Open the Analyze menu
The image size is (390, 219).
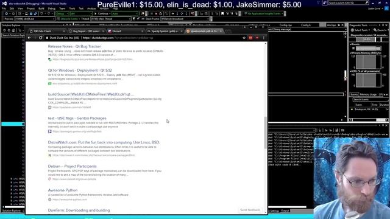[x=91, y=9]
